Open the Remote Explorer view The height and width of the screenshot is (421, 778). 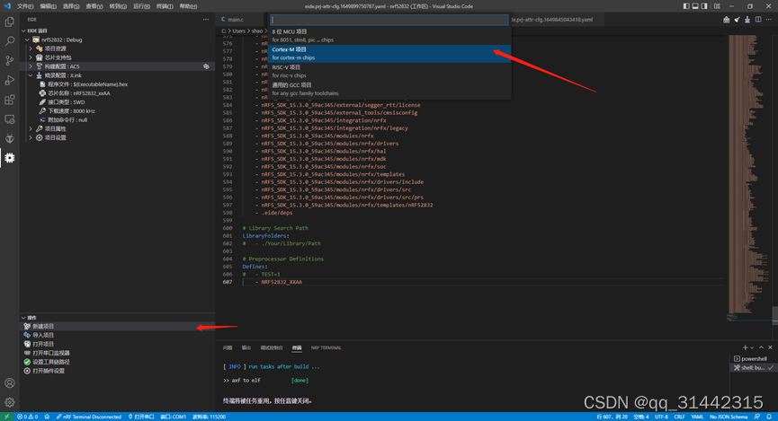(x=9, y=119)
